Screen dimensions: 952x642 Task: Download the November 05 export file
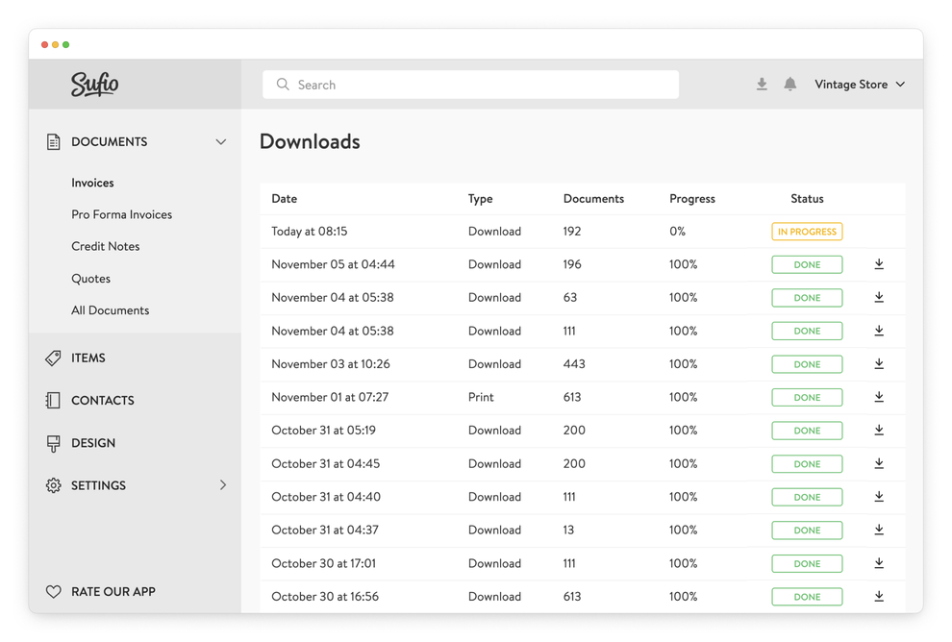tap(878, 264)
